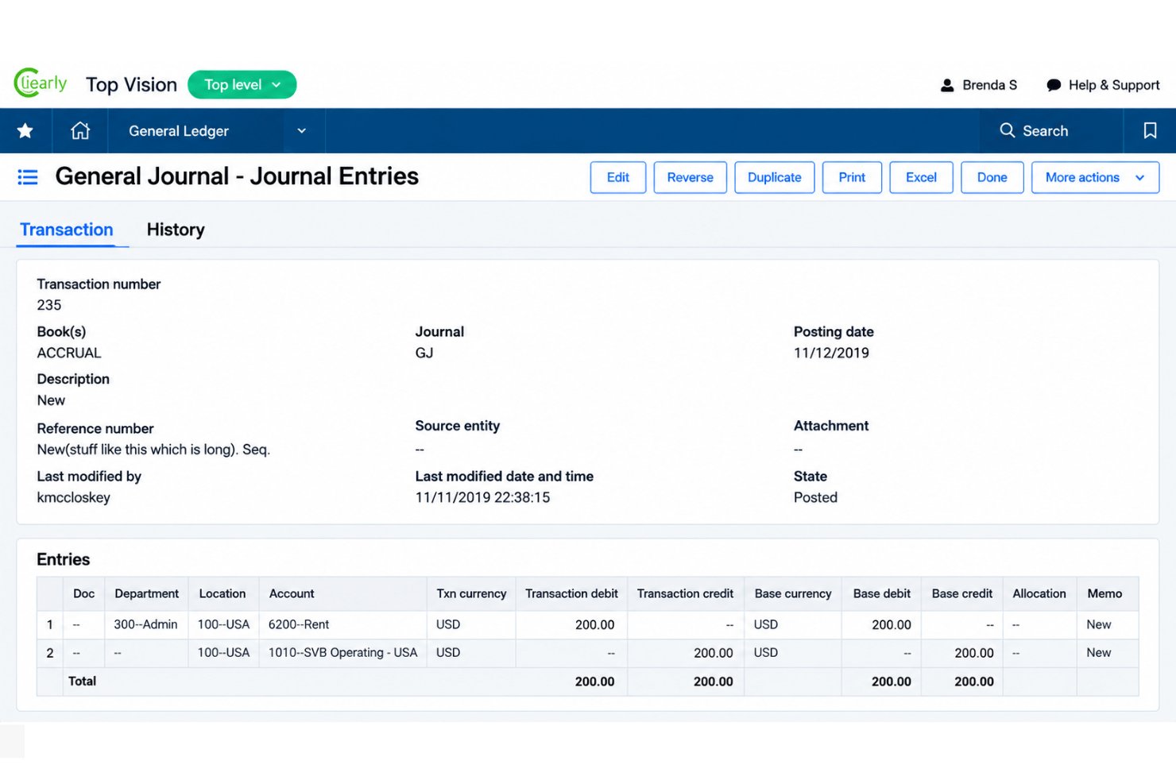Click the Transaction credit column header
The image size is (1176, 784).
(685, 593)
